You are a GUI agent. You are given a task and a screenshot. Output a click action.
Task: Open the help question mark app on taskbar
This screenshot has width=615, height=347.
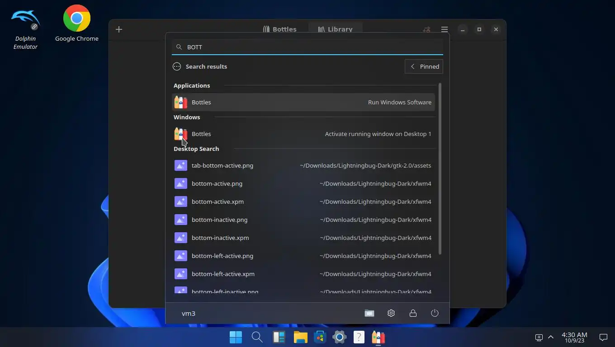(359, 337)
